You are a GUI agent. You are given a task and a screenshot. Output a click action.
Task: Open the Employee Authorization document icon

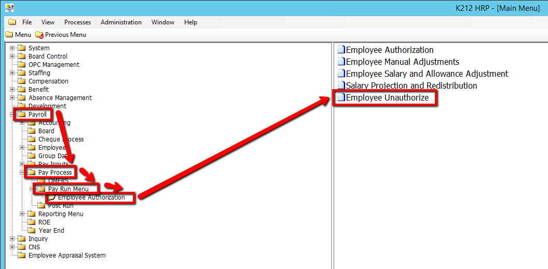point(341,50)
